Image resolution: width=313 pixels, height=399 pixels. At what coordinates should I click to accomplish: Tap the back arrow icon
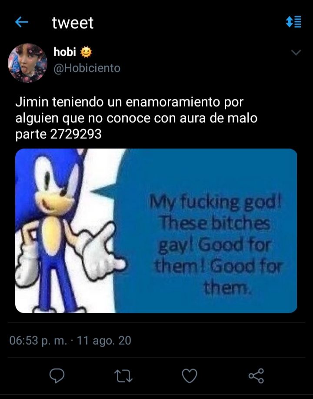pos(22,22)
